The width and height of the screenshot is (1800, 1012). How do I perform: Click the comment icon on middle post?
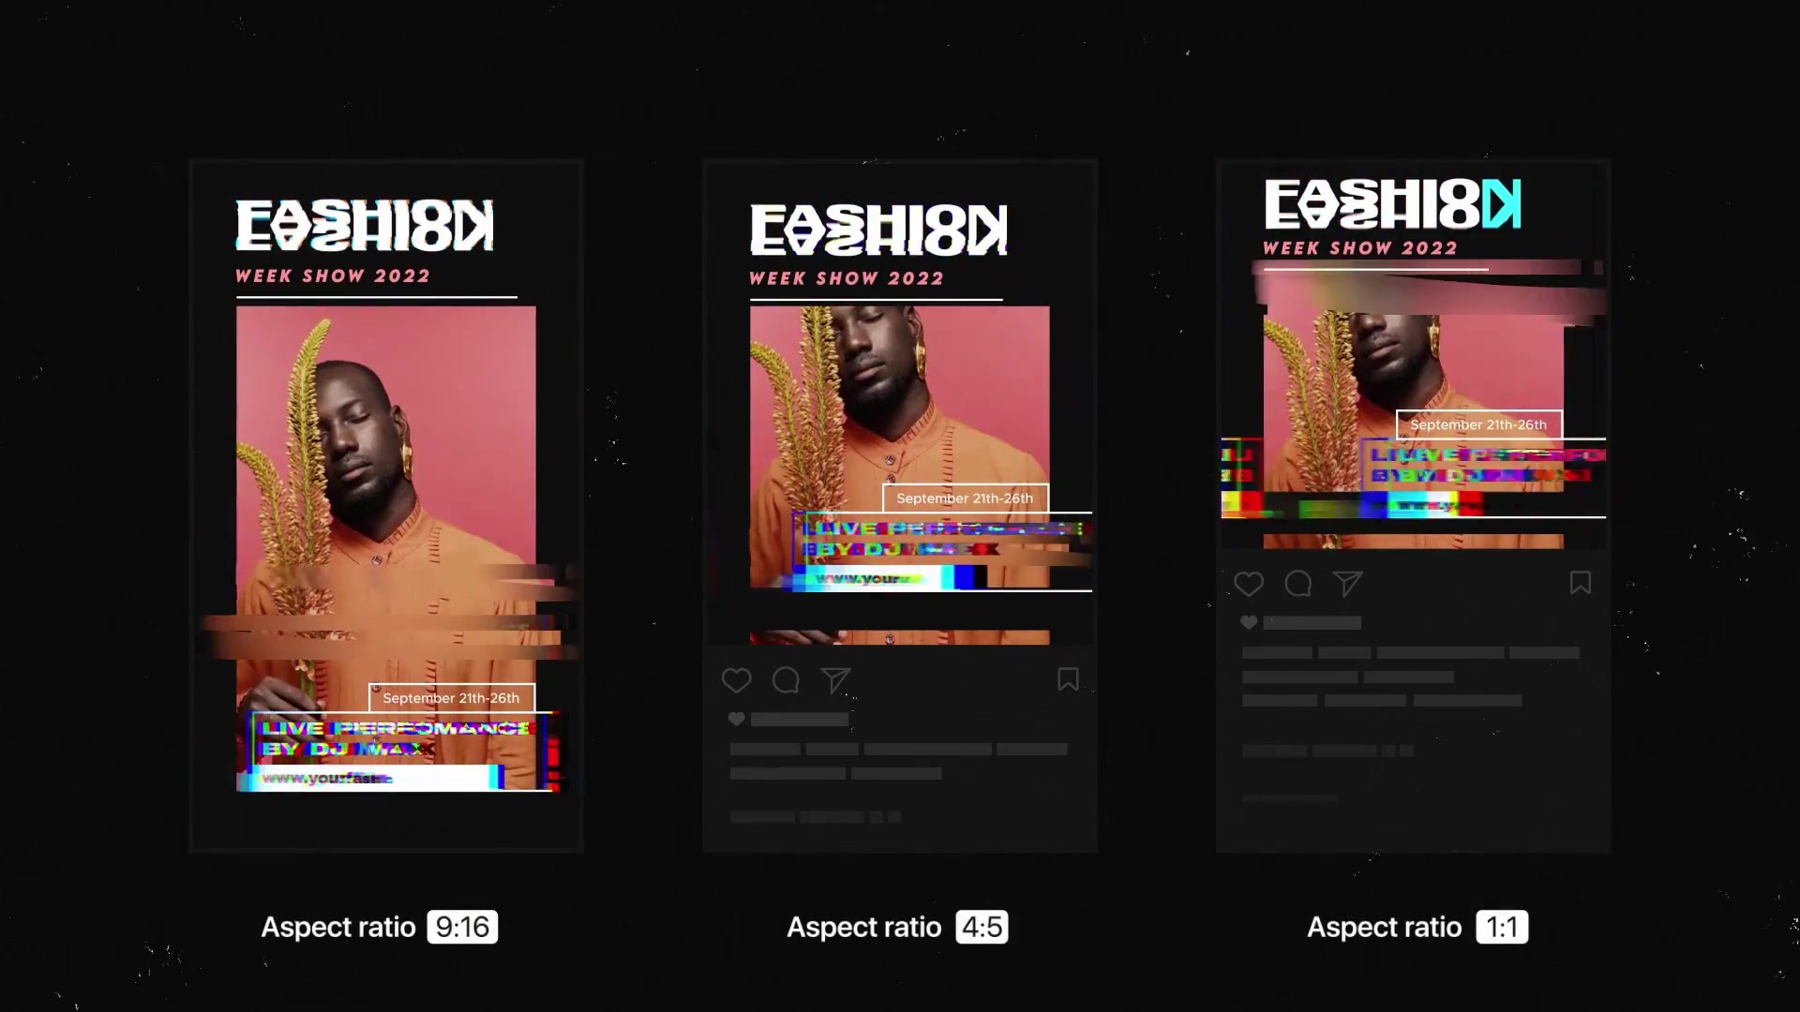[787, 679]
